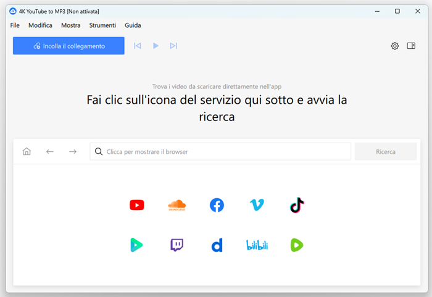Open the Strumenti menu
Screen dimensions: 432x297
click(x=102, y=25)
